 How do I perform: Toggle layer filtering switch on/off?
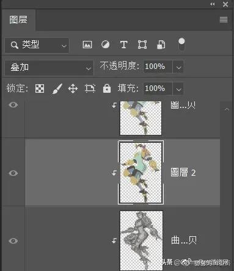[181, 45]
